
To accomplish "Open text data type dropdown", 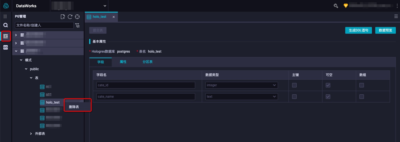I will pyautogui.click(x=242, y=97).
